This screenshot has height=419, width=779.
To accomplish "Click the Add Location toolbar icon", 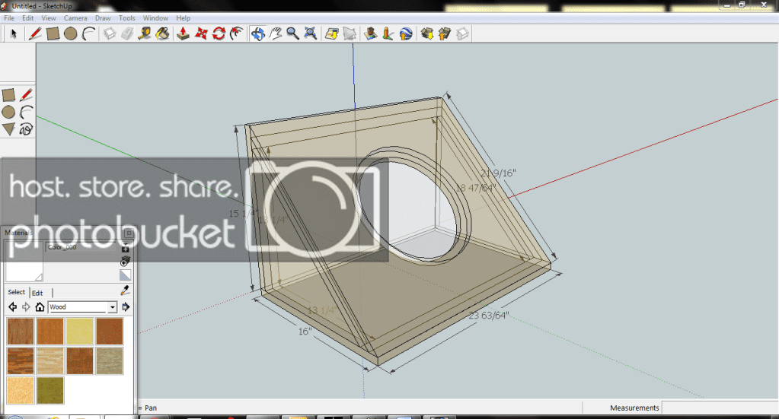I will point(332,33).
